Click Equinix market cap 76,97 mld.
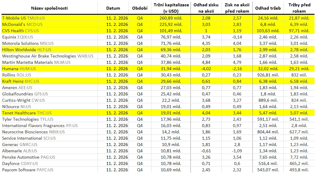This screenshot has width=316, height=174. [171, 37]
